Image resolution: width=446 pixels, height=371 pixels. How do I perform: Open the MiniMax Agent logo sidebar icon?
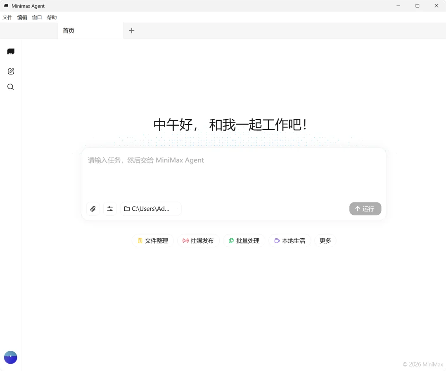10,52
